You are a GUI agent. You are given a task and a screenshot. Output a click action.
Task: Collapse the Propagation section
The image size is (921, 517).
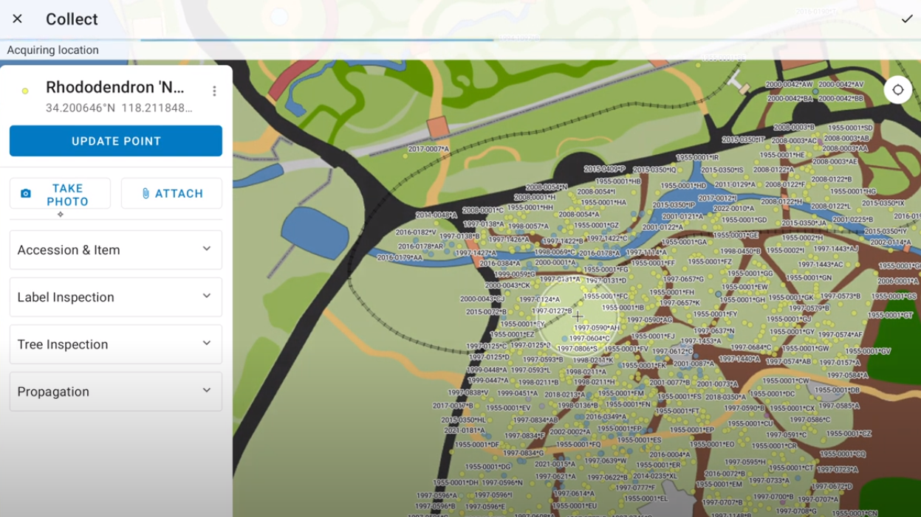(x=115, y=392)
